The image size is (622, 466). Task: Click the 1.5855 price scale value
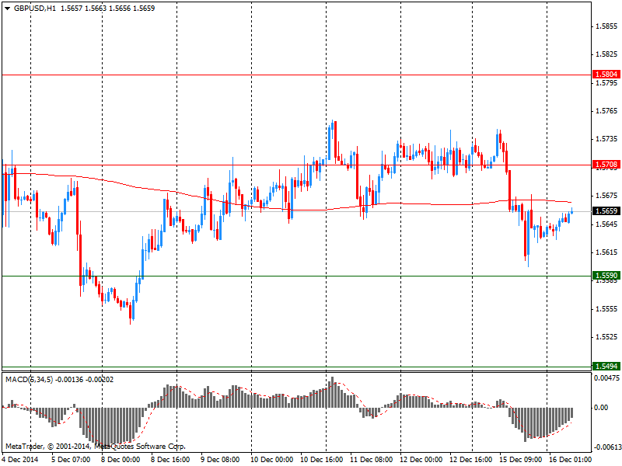pyautogui.click(x=606, y=26)
